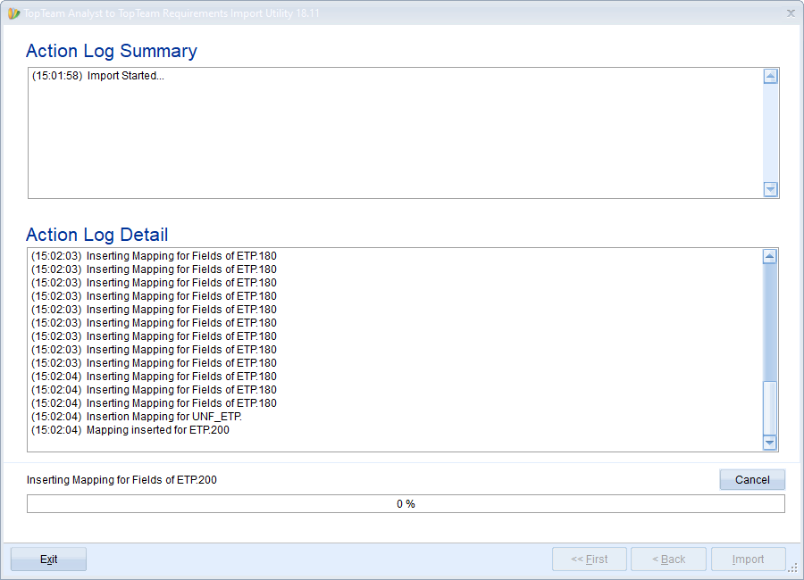Select 'Mapping inserted for ETP.200' log line
The height and width of the screenshot is (580, 804).
(130, 430)
